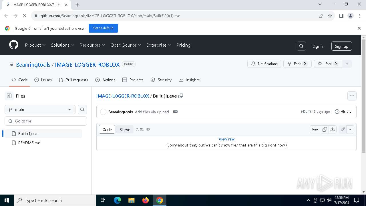366x206 pixels.
Task: Open the Chrome profile icon
Action: click(351, 16)
